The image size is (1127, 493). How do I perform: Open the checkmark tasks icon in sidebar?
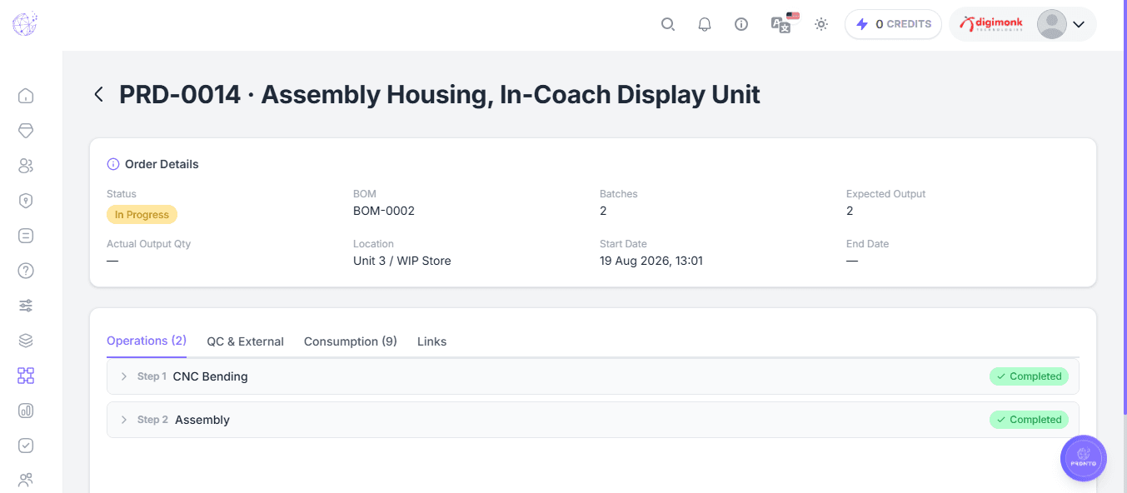pos(26,446)
